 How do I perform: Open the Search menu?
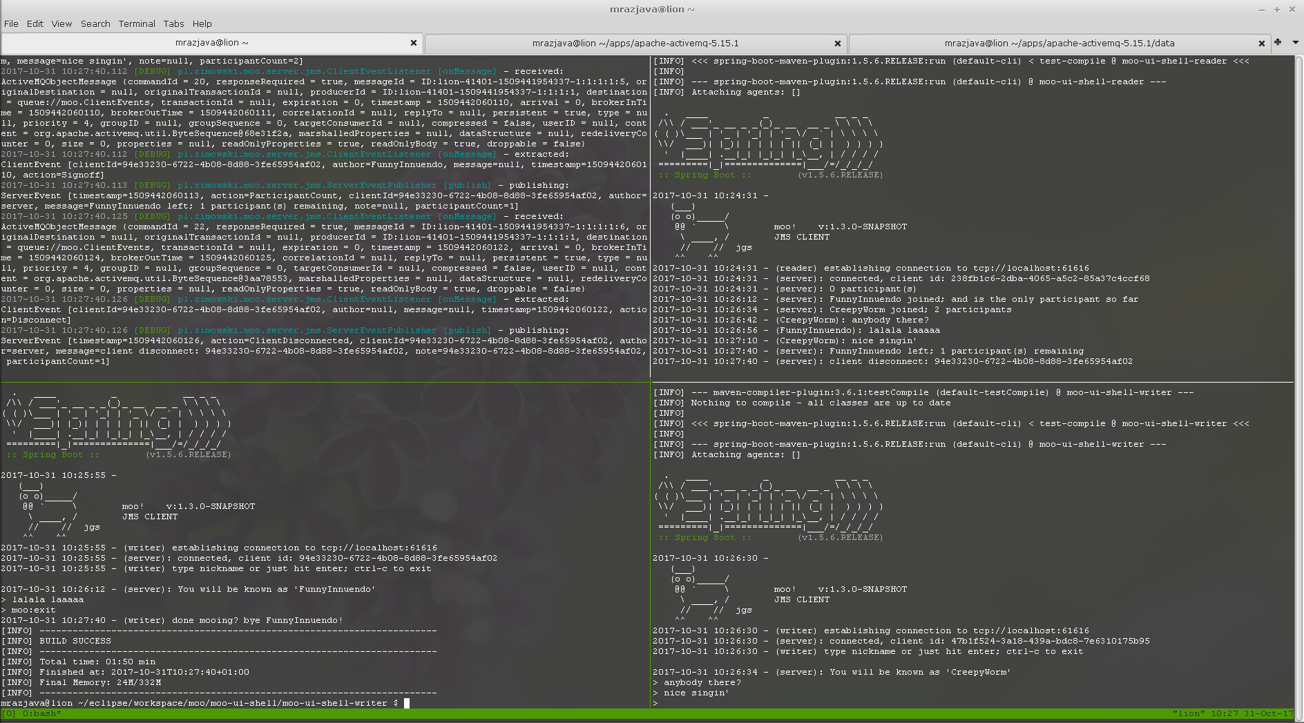[95, 23]
